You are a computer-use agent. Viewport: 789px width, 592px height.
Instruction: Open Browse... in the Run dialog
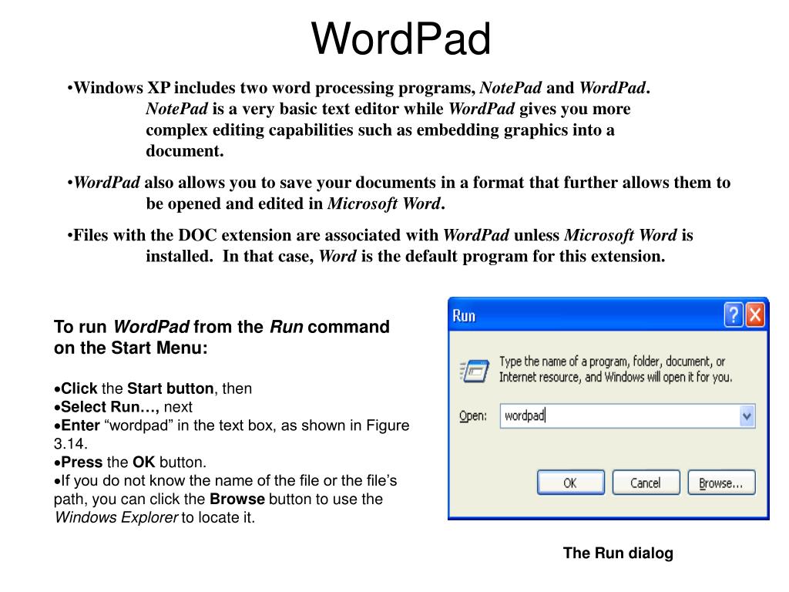click(x=721, y=483)
